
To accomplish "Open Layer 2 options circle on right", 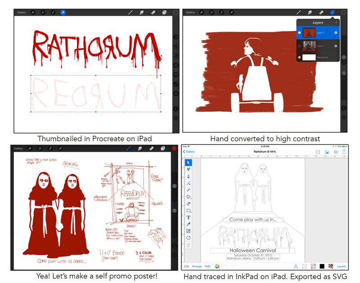I will point(336,32).
